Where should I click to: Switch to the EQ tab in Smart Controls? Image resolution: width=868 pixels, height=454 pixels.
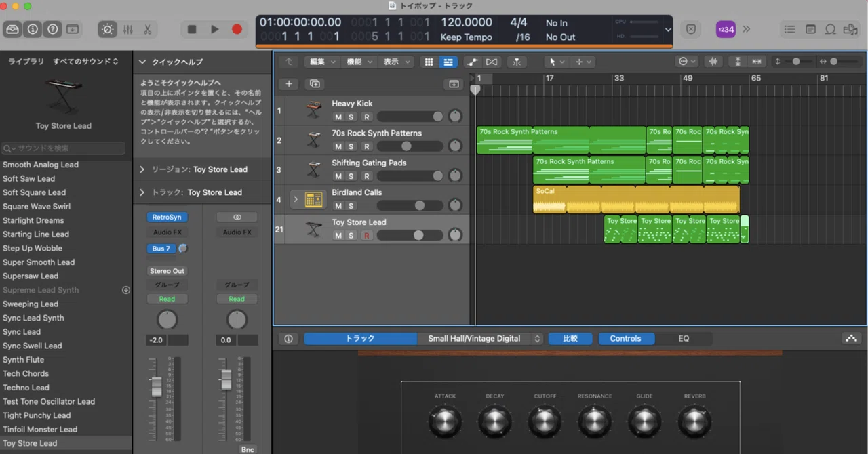684,338
